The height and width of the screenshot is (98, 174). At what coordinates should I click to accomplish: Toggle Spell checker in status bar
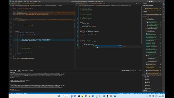pos(150,93)
